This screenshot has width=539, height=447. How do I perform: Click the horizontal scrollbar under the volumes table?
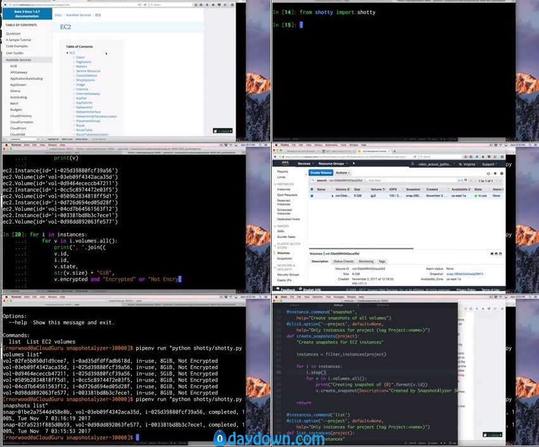pos(361,248)
